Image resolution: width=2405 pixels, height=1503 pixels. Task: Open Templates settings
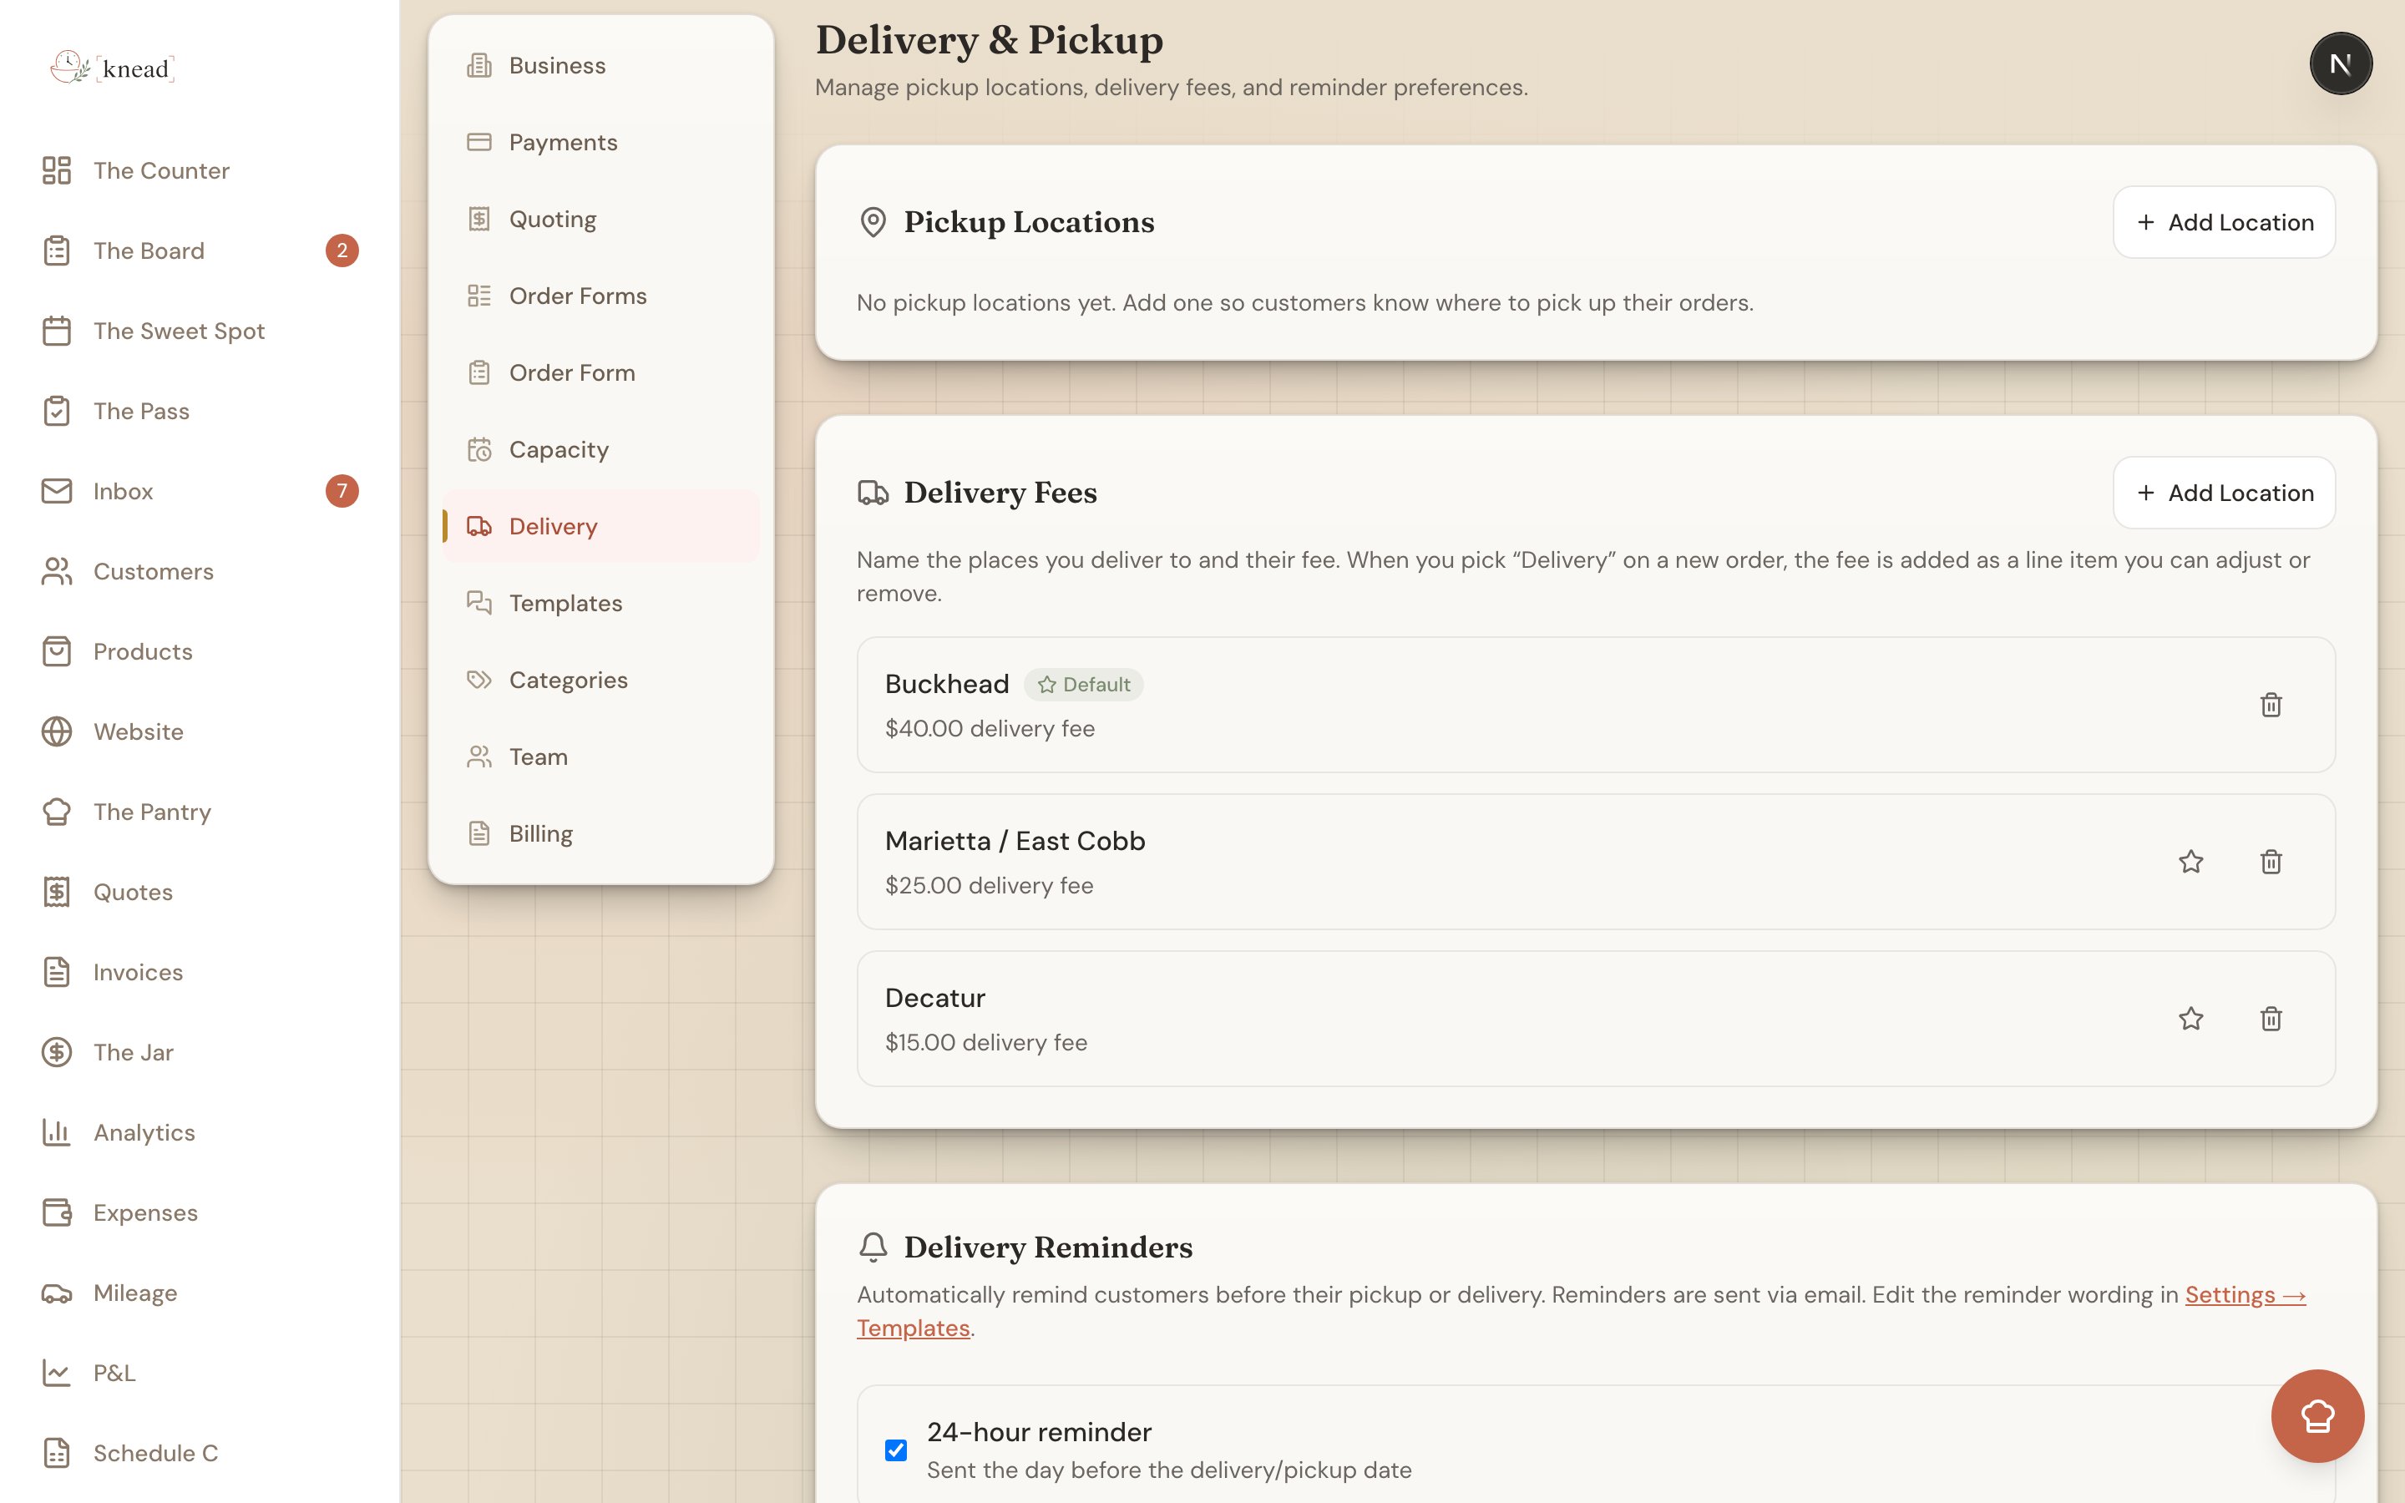(x=600, y=604)
